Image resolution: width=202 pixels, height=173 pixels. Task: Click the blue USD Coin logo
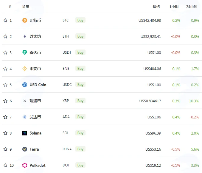tap(25, 85)
